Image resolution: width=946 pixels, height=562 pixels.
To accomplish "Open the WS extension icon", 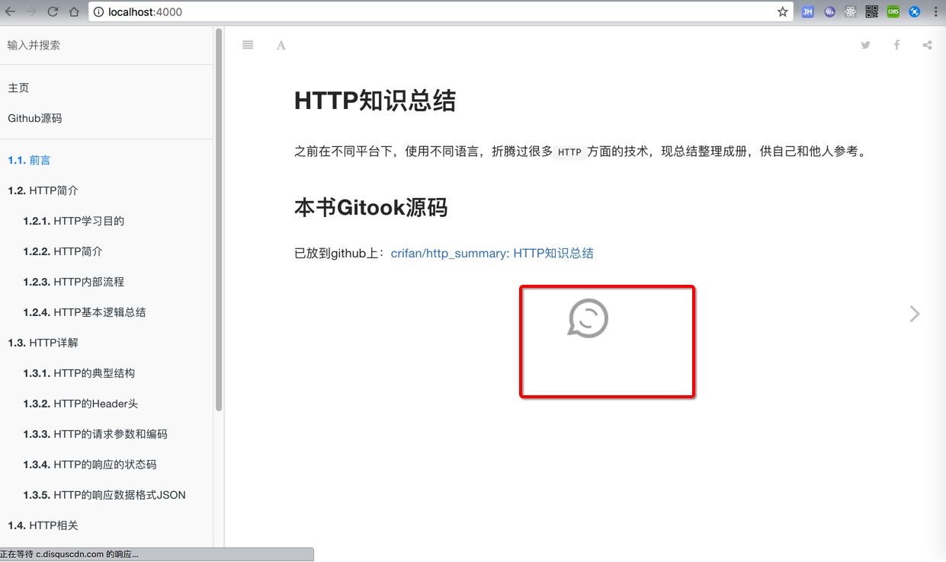I will pyautogui.click(x=829, y=11).
